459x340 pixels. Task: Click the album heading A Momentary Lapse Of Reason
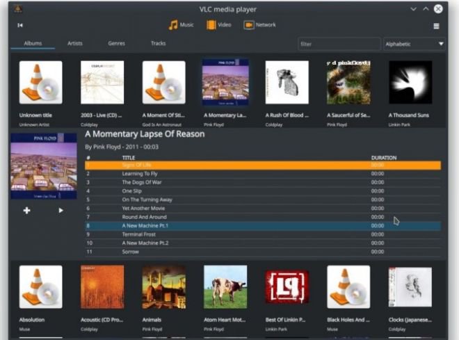click(145, 134)
